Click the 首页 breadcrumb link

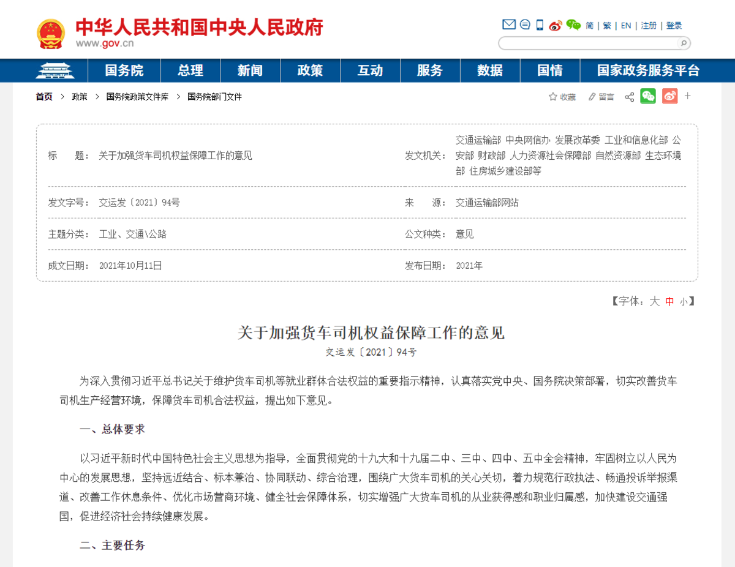44,97
